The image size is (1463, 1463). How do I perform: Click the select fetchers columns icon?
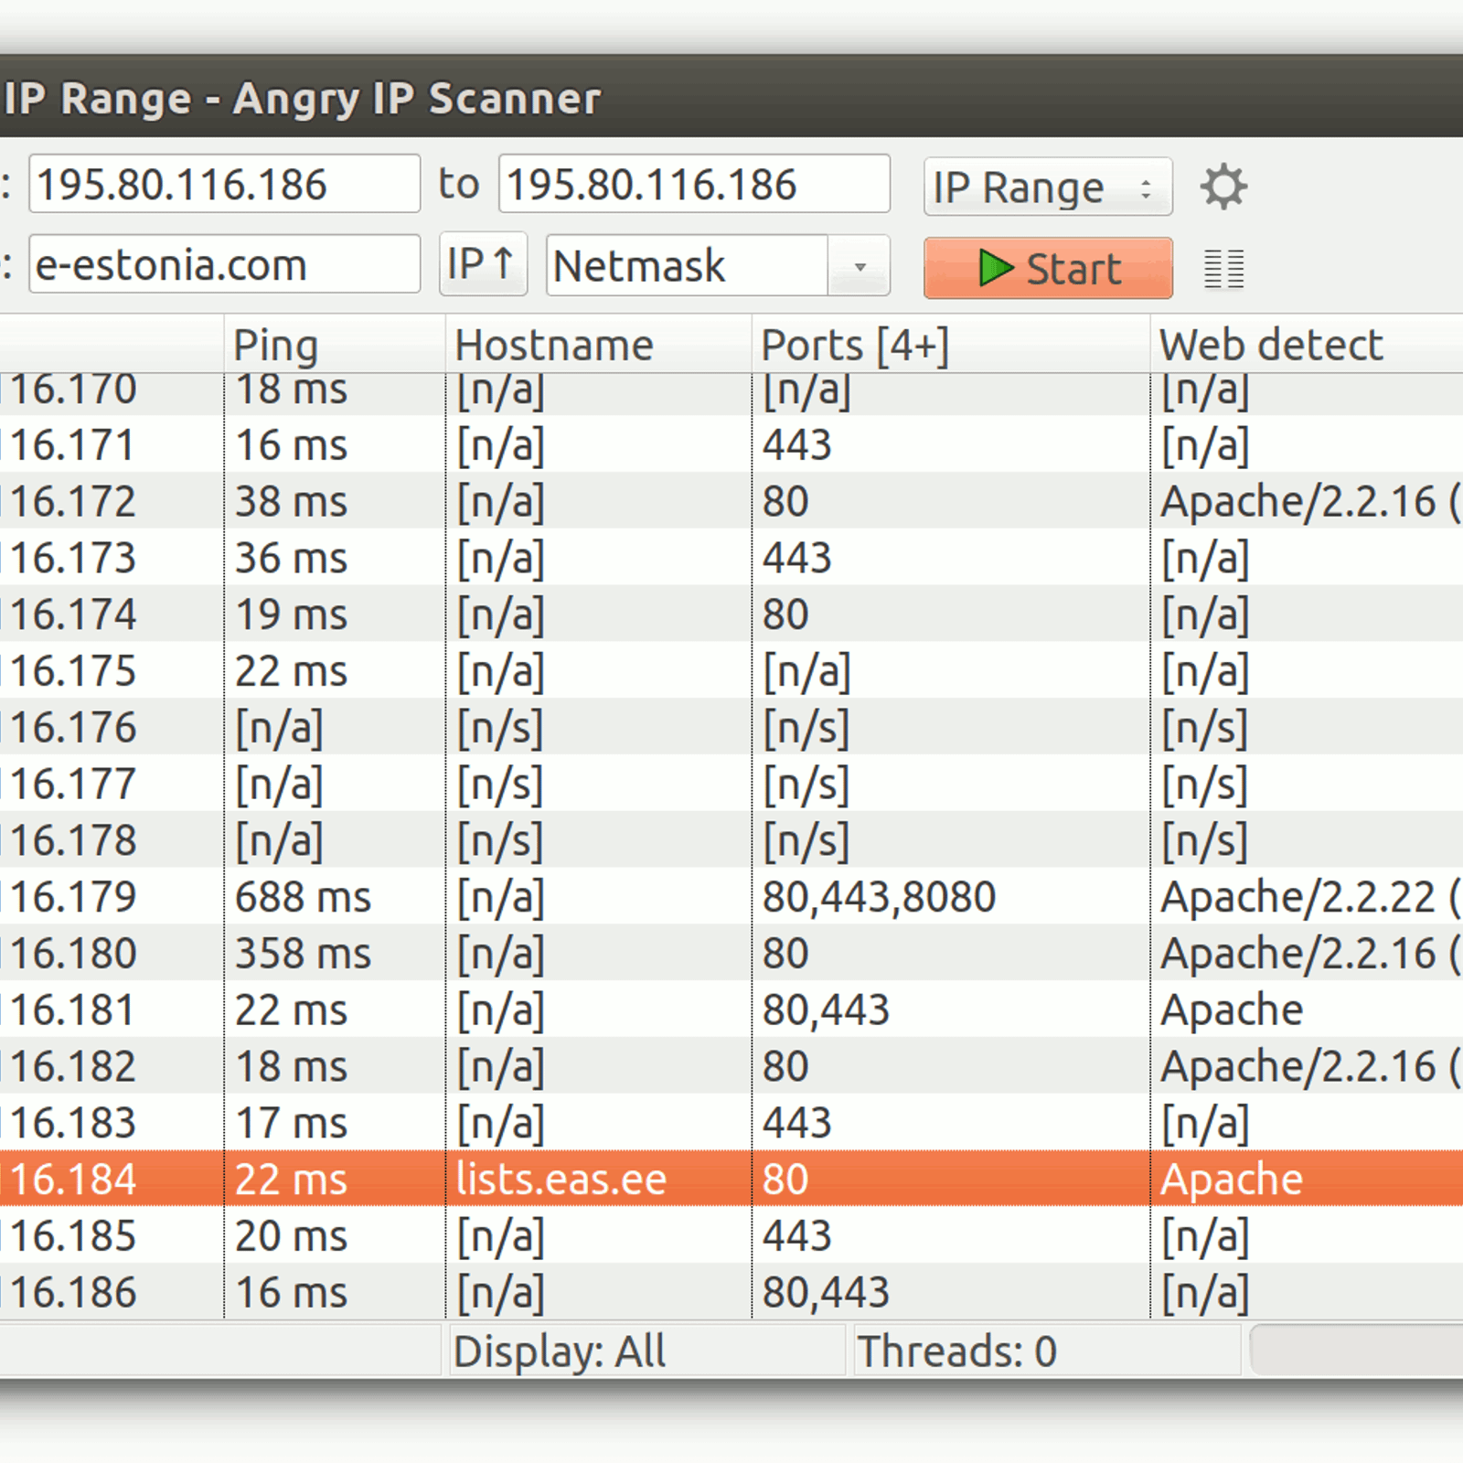point(1223,269)
